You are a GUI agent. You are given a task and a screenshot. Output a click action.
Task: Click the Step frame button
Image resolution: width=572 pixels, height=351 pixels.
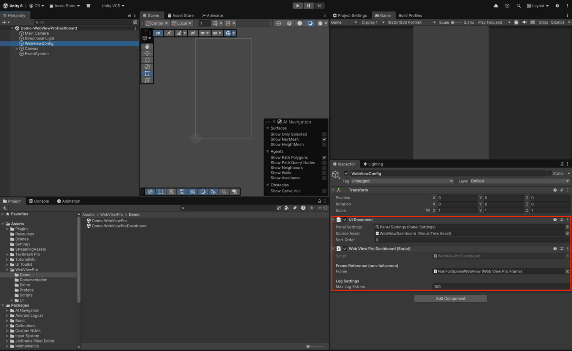tap(319, 6)
